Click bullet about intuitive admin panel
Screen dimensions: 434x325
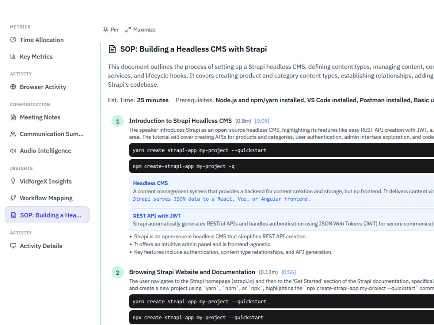coord(203,244)
